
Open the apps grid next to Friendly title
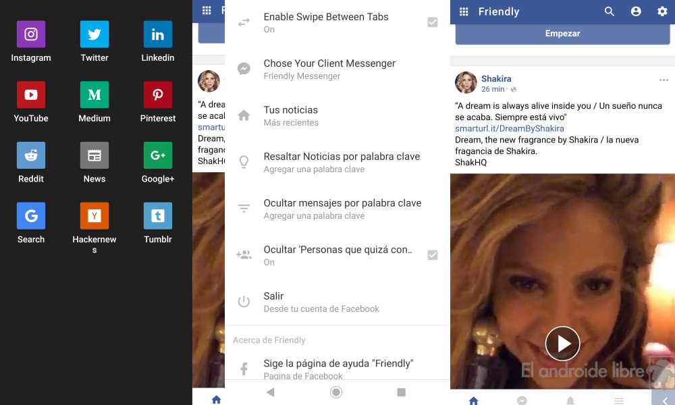pyautogui.click(x=464, y=11)
